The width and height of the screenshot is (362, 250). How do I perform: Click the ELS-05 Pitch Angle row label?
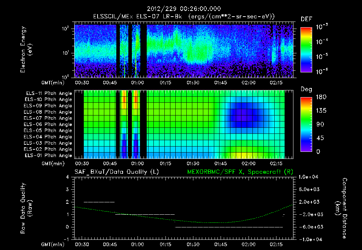pyautogui.click(x=48, y=131)
